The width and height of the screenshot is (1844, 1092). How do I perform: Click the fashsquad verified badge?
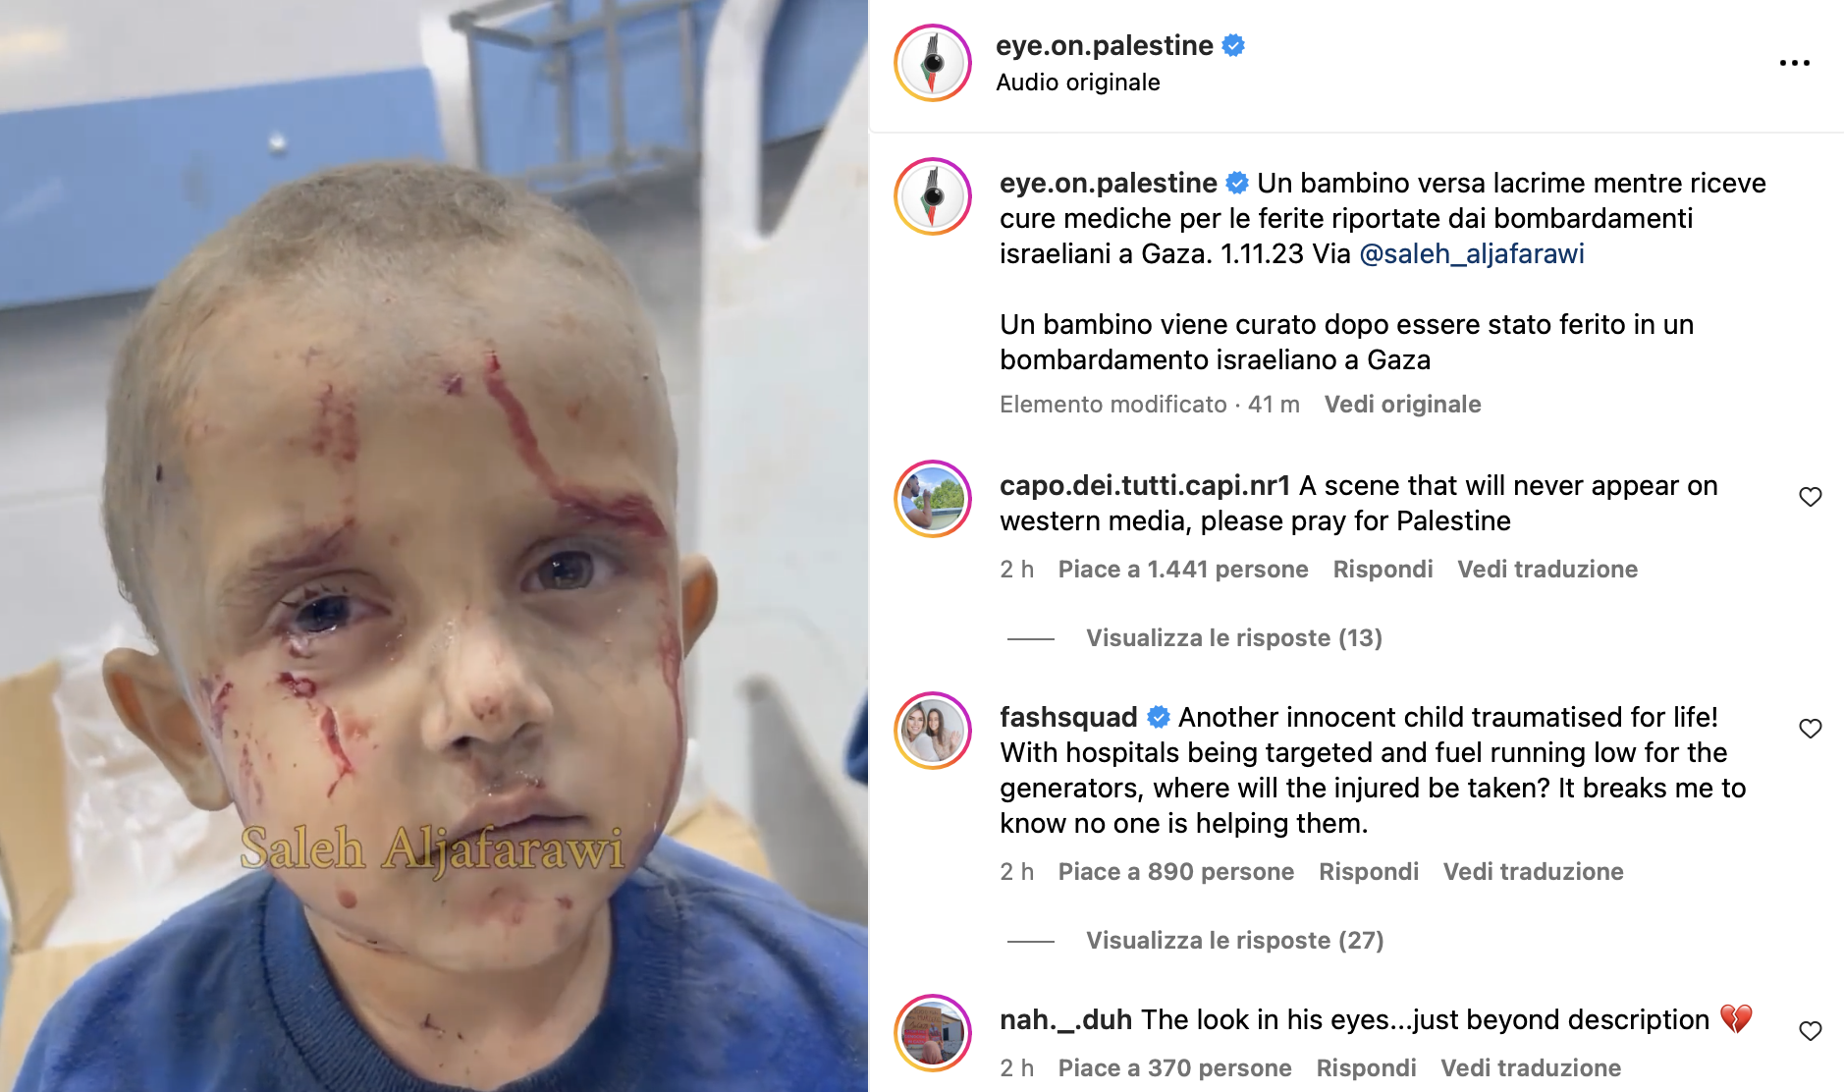click(1159, 717)
